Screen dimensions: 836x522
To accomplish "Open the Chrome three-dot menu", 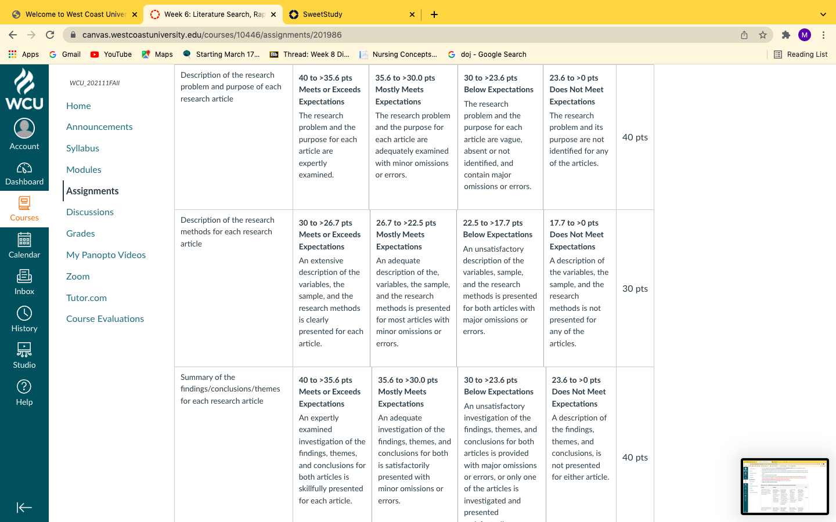I will (823, 35).
